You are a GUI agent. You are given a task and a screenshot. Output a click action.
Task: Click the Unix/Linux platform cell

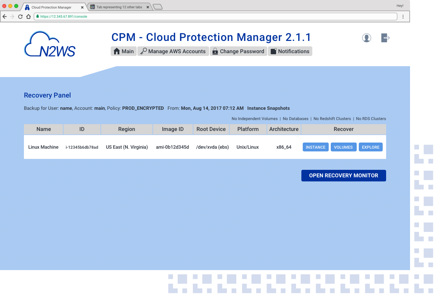[x=248, y=147]
